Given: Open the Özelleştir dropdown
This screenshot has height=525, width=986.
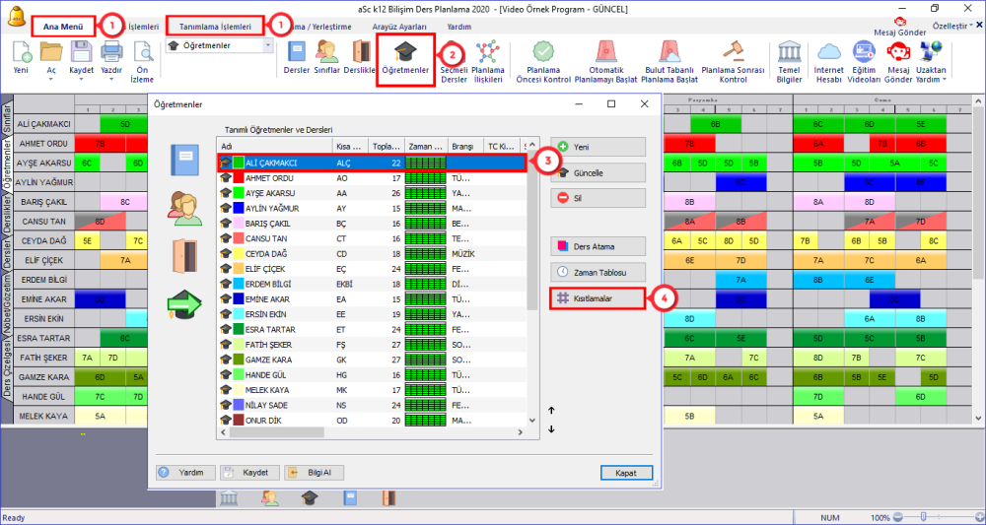Looking at the screenshot, I should click(953, 26).
